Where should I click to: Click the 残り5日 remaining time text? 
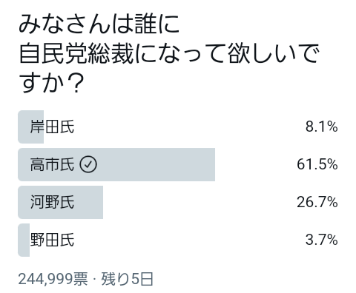click(127, 279)
